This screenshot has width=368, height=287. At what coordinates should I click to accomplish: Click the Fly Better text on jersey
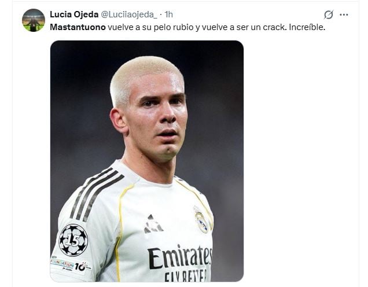tap(185, 276)
